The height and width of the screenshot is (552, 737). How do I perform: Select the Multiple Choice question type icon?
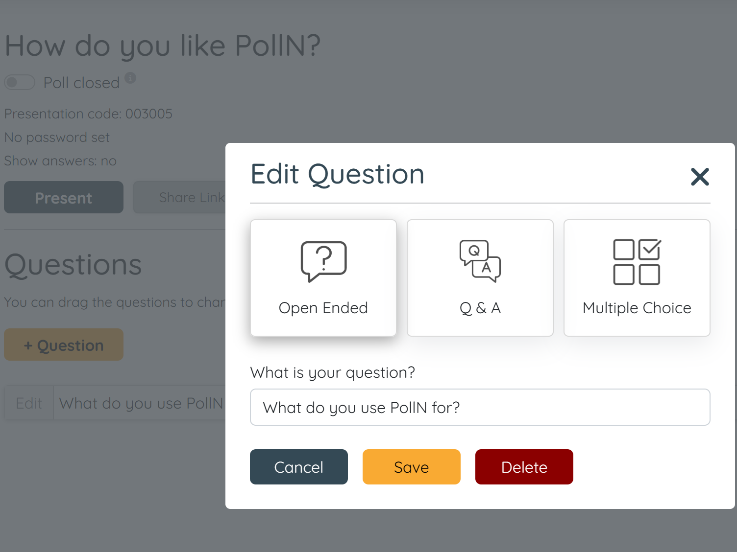pyautogui.click(x=637, y=277)
